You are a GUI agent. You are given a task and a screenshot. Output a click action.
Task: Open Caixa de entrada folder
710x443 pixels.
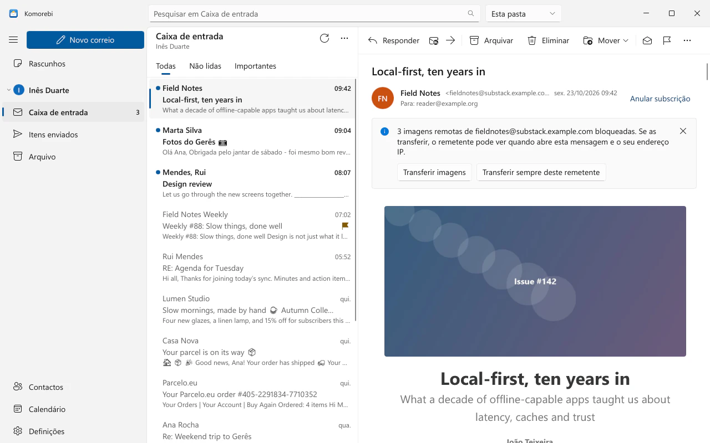[x=73, y=112]
